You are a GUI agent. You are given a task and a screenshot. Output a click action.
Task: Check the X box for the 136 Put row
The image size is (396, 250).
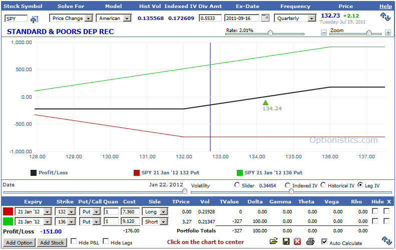[x=386, y=221]
